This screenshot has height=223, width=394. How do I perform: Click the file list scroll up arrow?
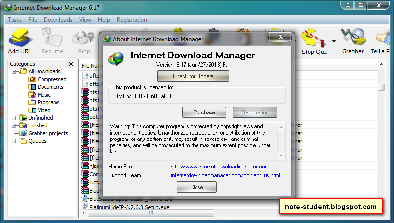pos(381,65)
